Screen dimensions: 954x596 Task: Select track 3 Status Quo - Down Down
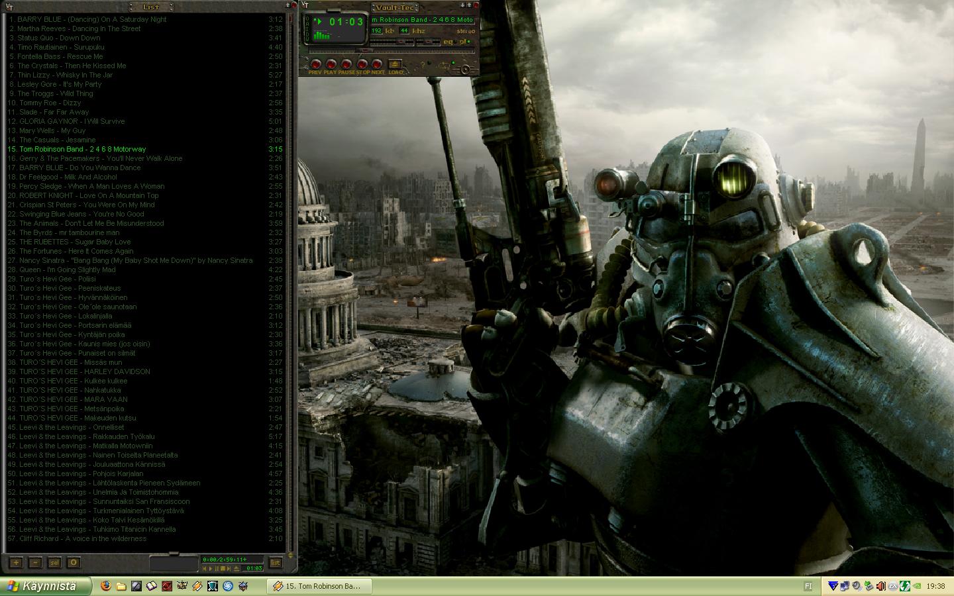click(x=146, y=38)
